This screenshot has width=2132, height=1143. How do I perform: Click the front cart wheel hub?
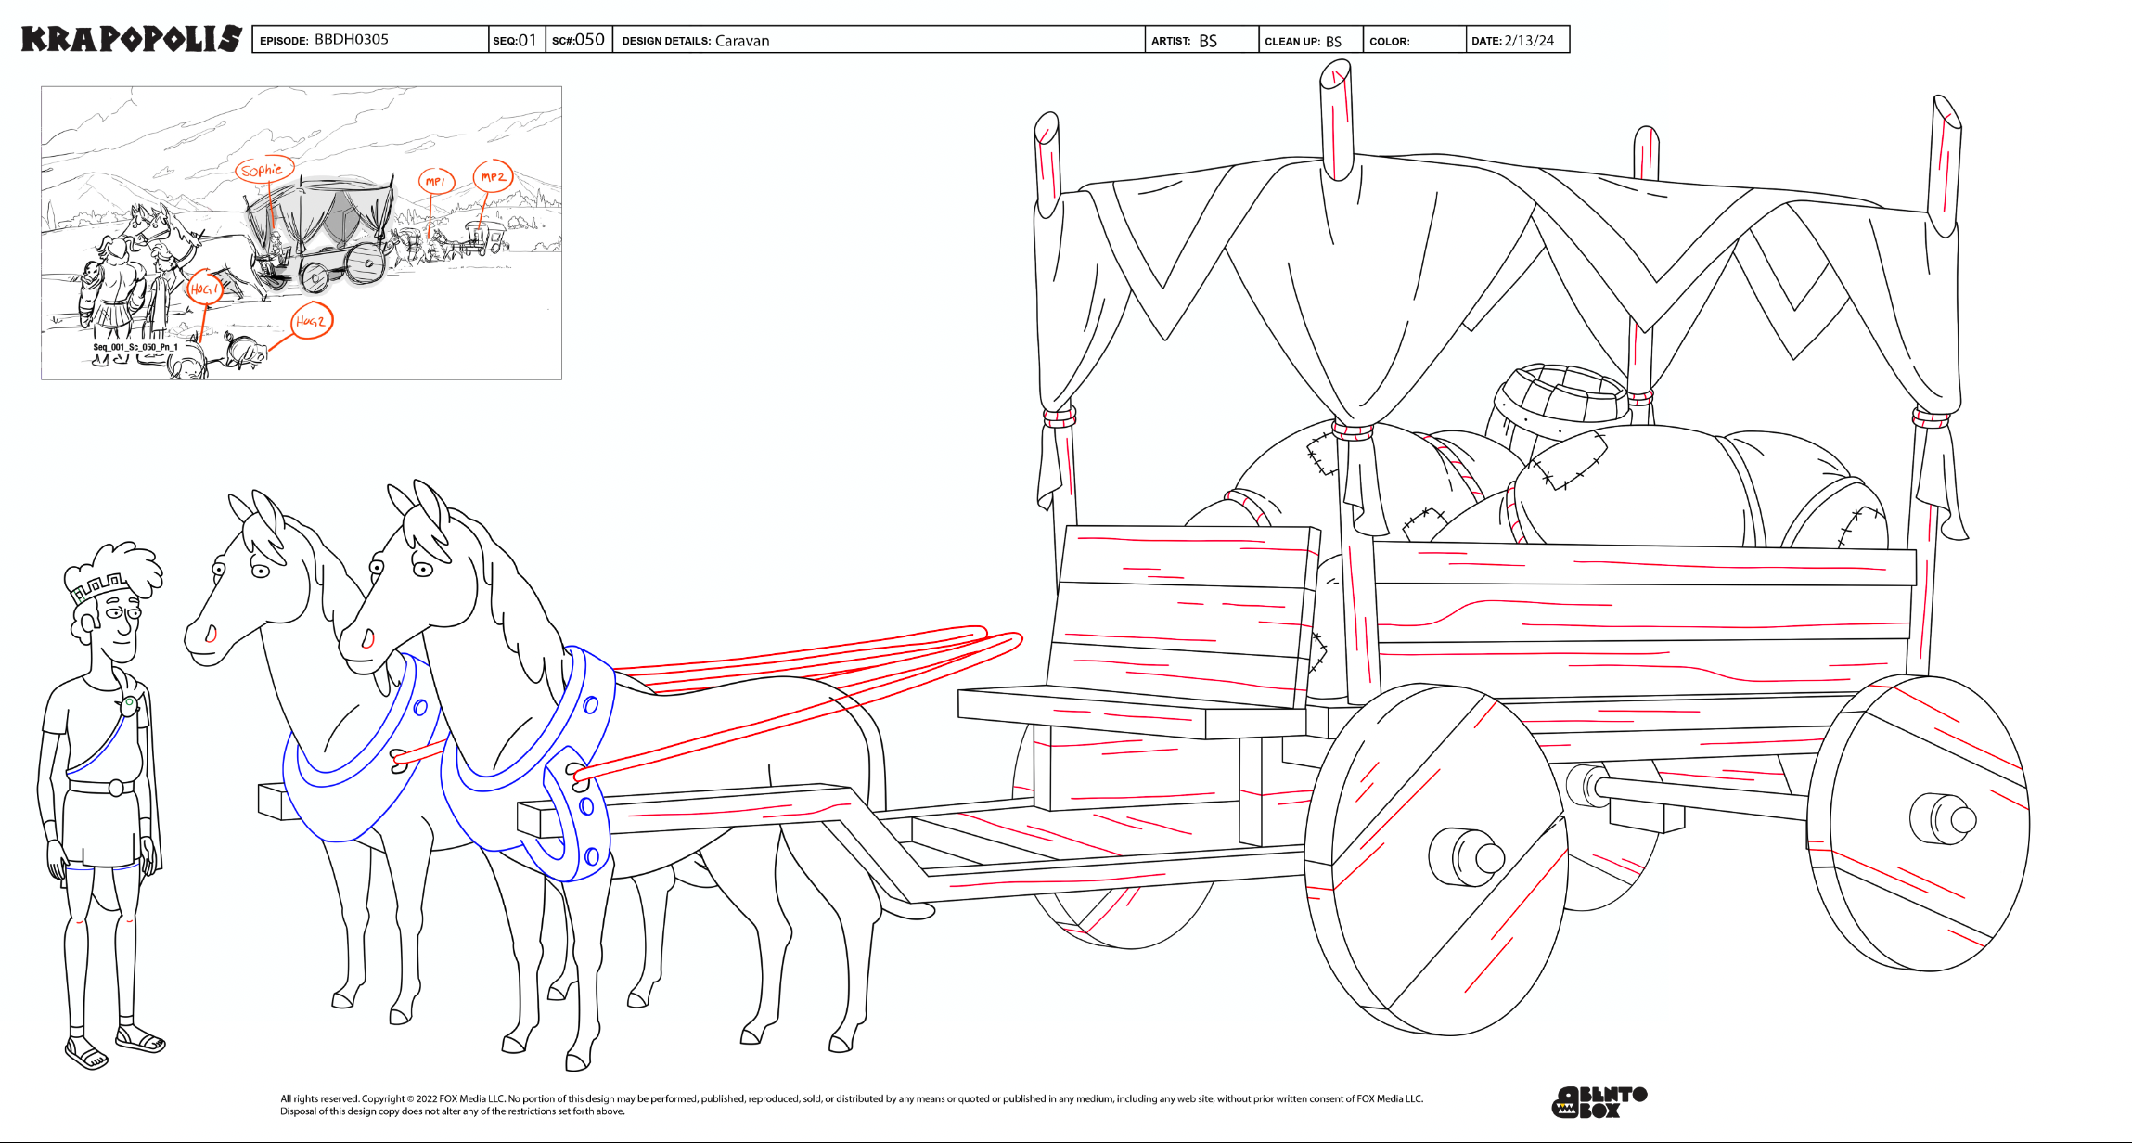(x=1469, y=857)
